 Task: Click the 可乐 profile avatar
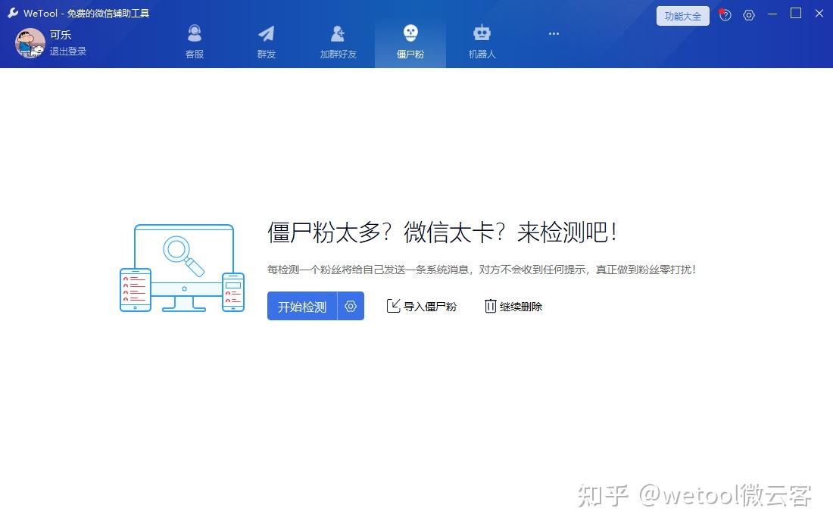coord(29,43)
